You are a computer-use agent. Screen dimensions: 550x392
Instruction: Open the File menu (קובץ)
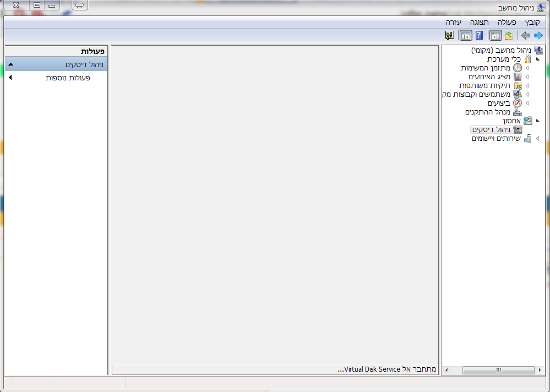coord(532,23)
